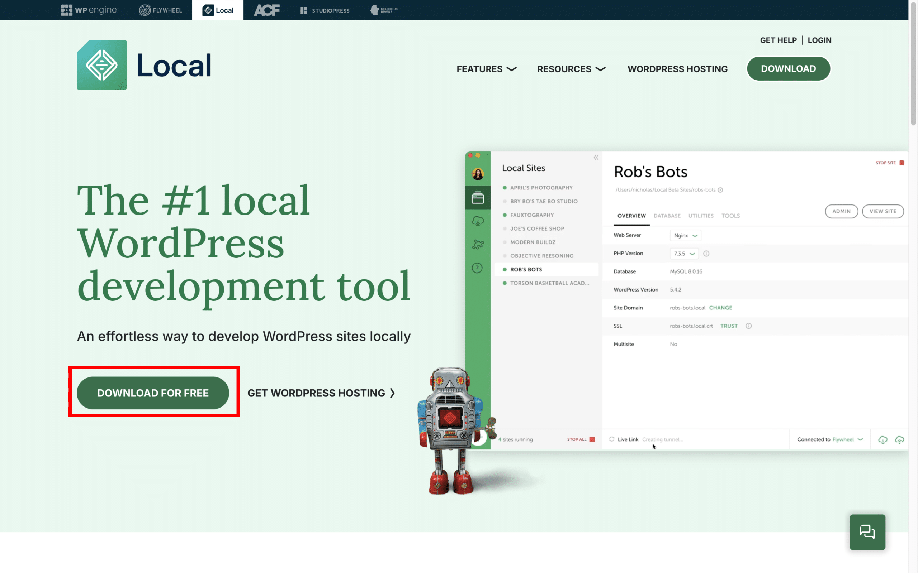Screen dimensions: 918x573
Task: Open the Nginx web server dropdown
Action: click(x=685, y=235)
